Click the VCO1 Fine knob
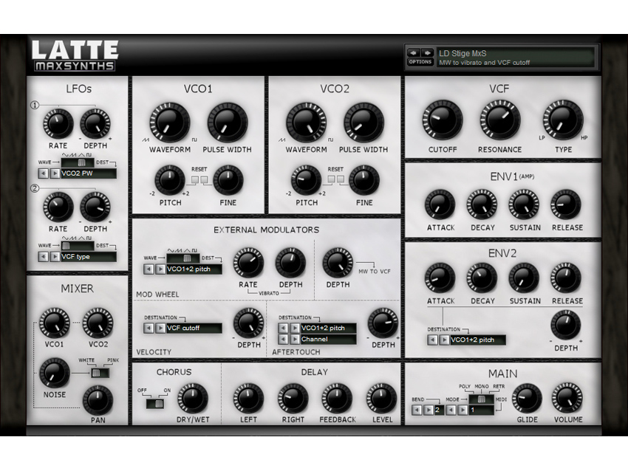 tap(228, 179)
